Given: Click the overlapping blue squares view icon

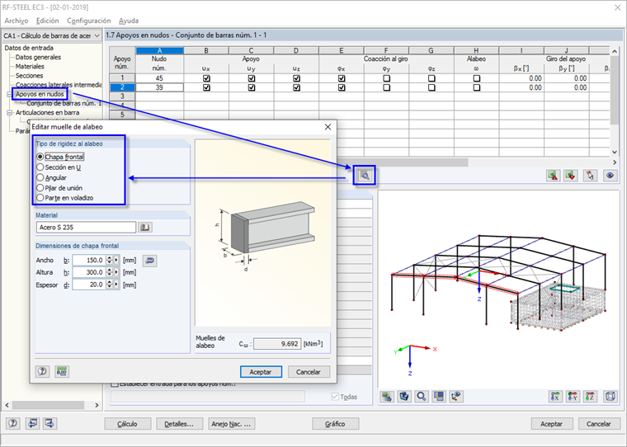Looking at the screenshot, I should 439,396.
